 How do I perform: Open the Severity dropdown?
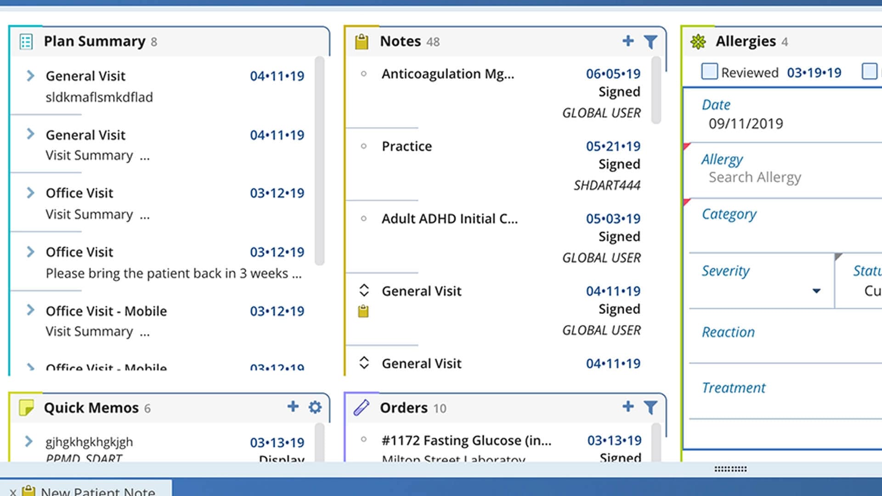point(816,291)
